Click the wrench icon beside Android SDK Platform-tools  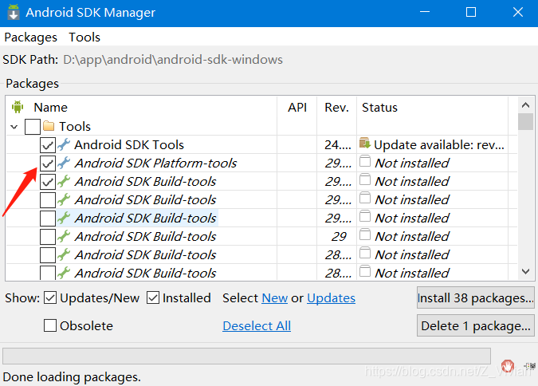(x=64, y=163)
